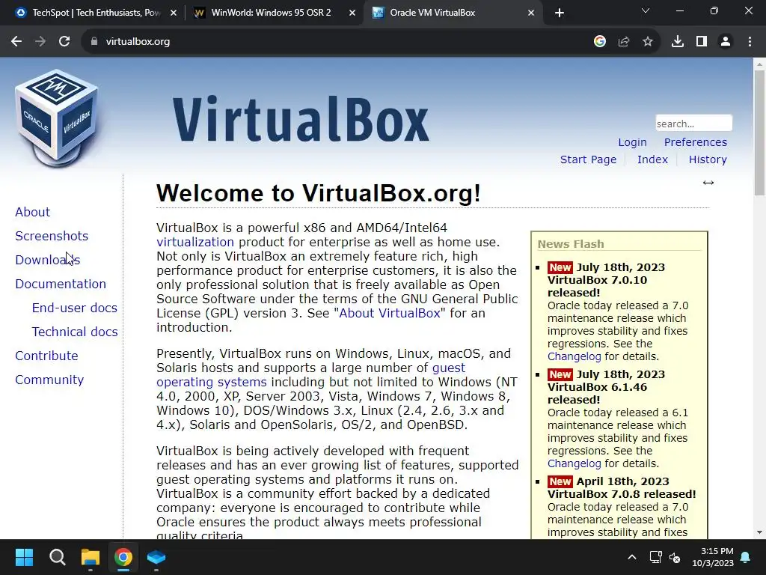This screenshot has height=575, width=766.
Task: Open Contribute in the sidebar
Action: tap(46, 356)
